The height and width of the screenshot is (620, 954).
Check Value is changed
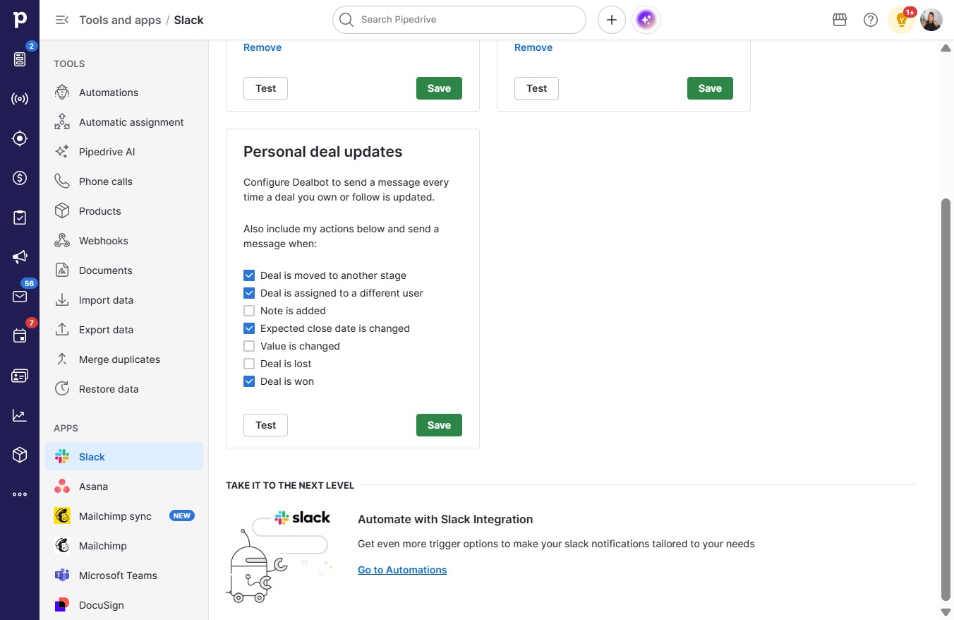(249, 346)
